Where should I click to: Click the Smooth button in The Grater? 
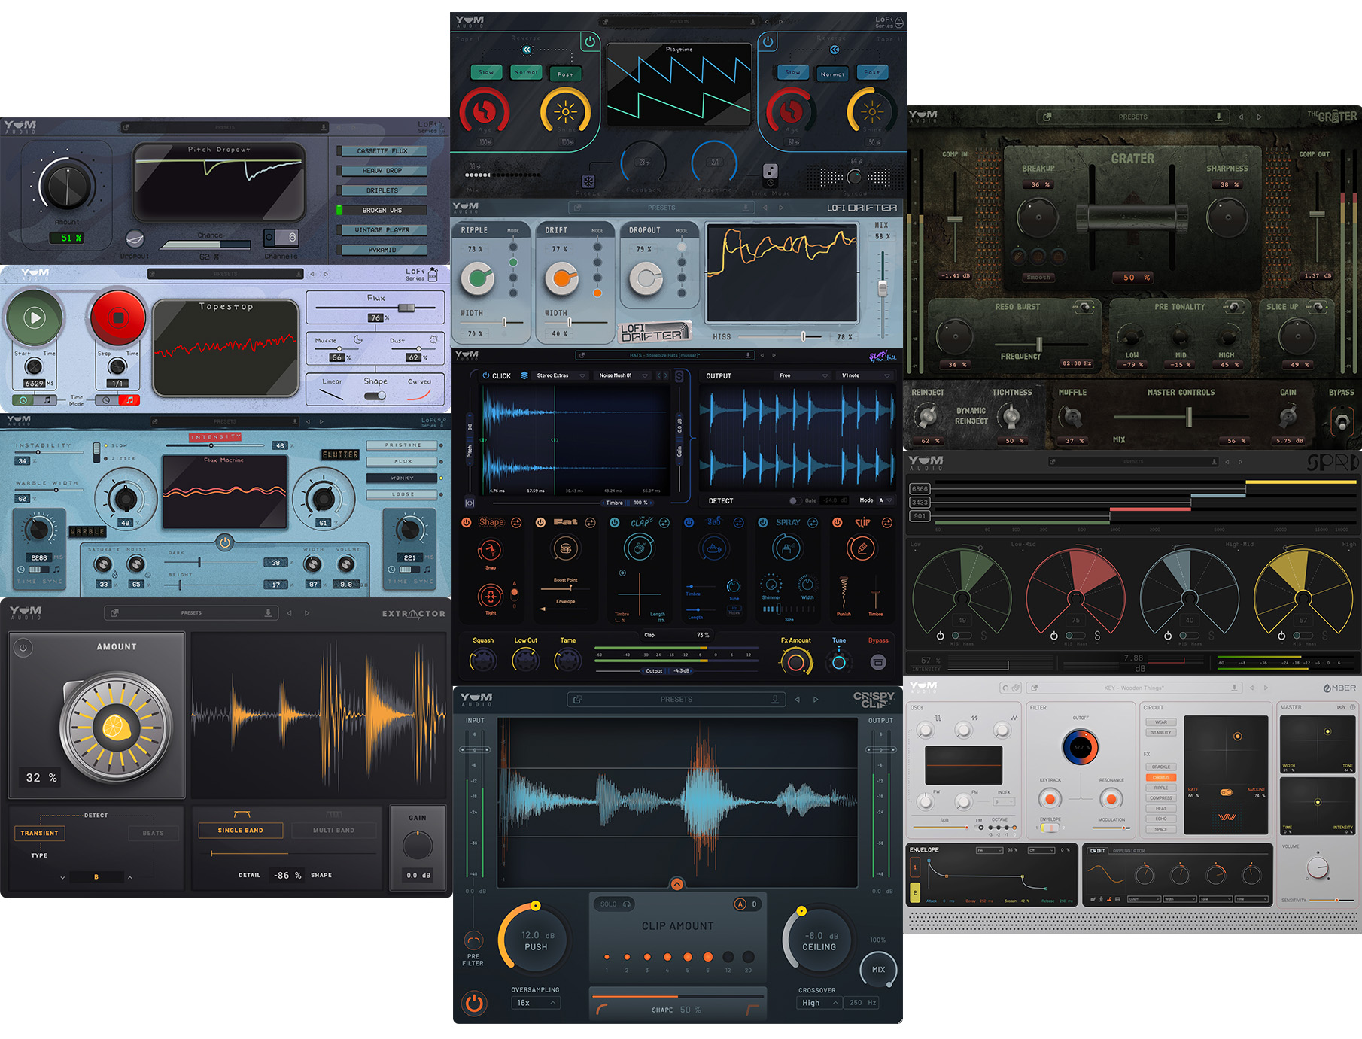1038,278
